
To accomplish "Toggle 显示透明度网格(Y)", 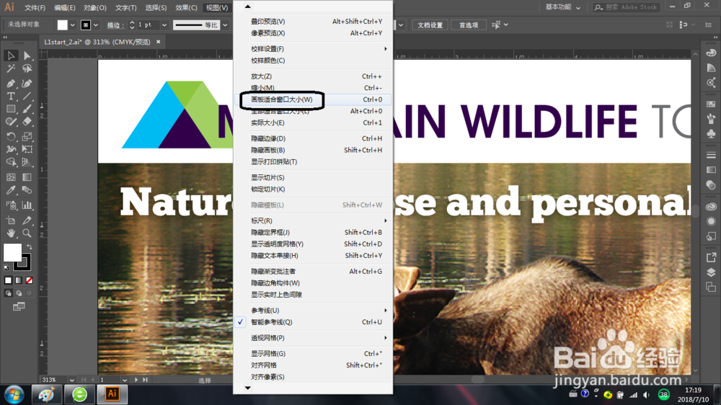I will pyautogui.click(x=313, y=244).
